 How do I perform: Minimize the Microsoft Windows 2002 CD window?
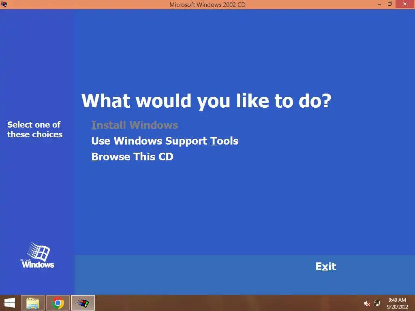(379, 4)
